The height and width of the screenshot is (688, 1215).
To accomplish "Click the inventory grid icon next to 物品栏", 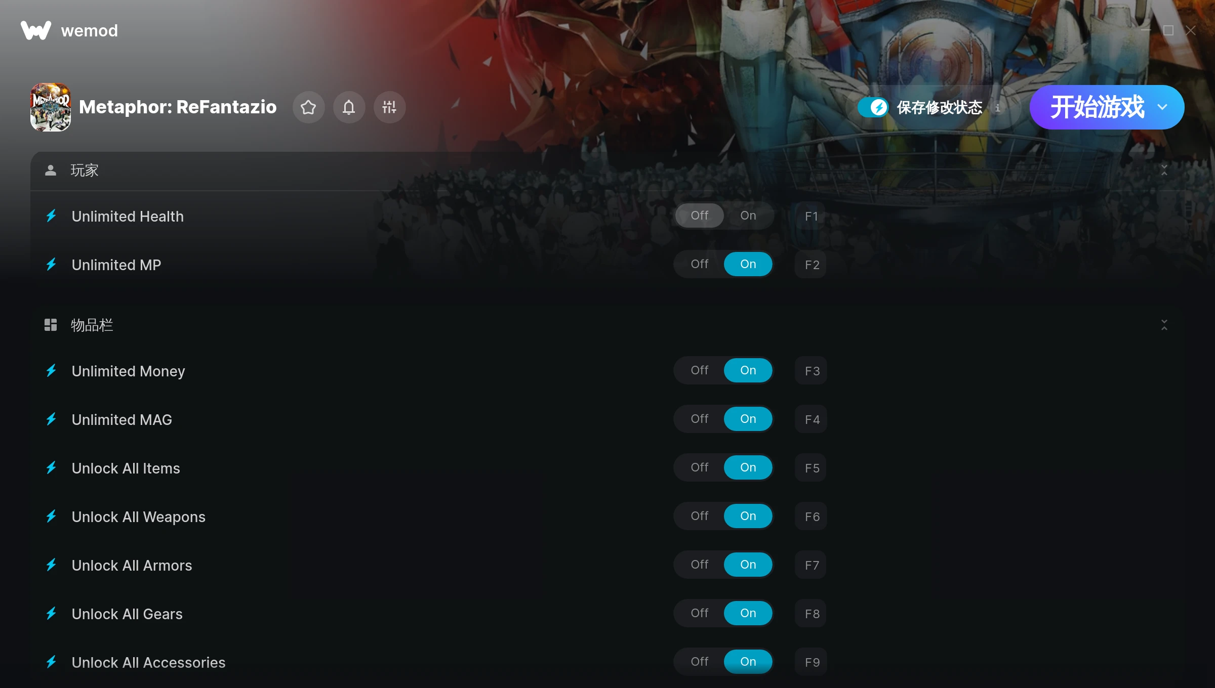I will tap(52, 325).
